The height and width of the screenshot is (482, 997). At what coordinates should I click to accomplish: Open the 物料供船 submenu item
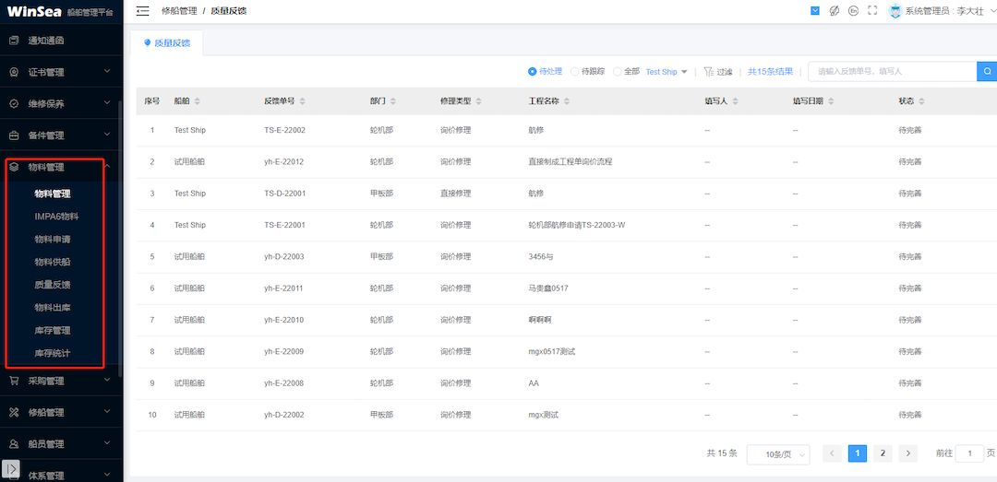[x=52, y=263]
